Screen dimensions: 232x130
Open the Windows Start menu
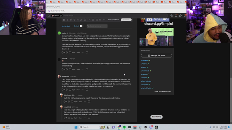tap(76, 127)
